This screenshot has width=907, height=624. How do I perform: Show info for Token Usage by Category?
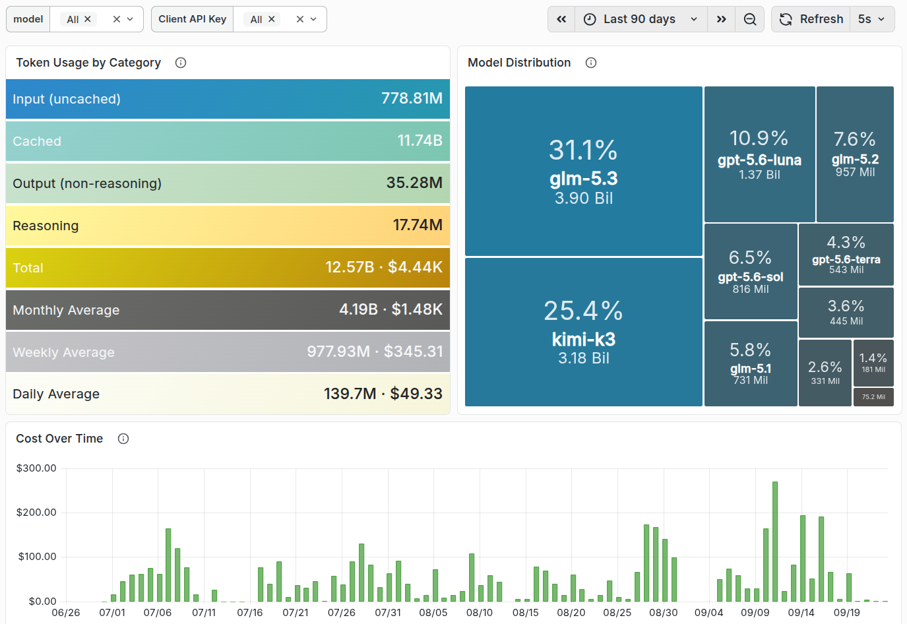(x=181, y=63)
